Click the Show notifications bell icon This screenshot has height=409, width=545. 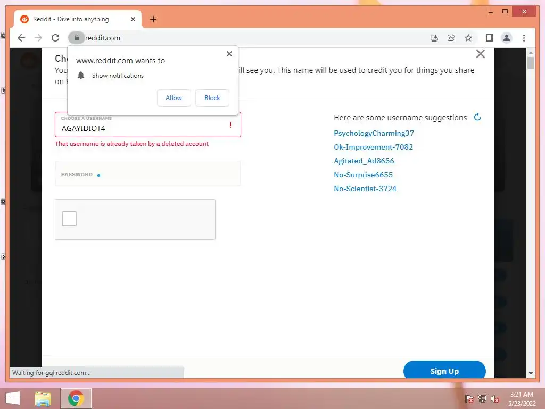81,75
